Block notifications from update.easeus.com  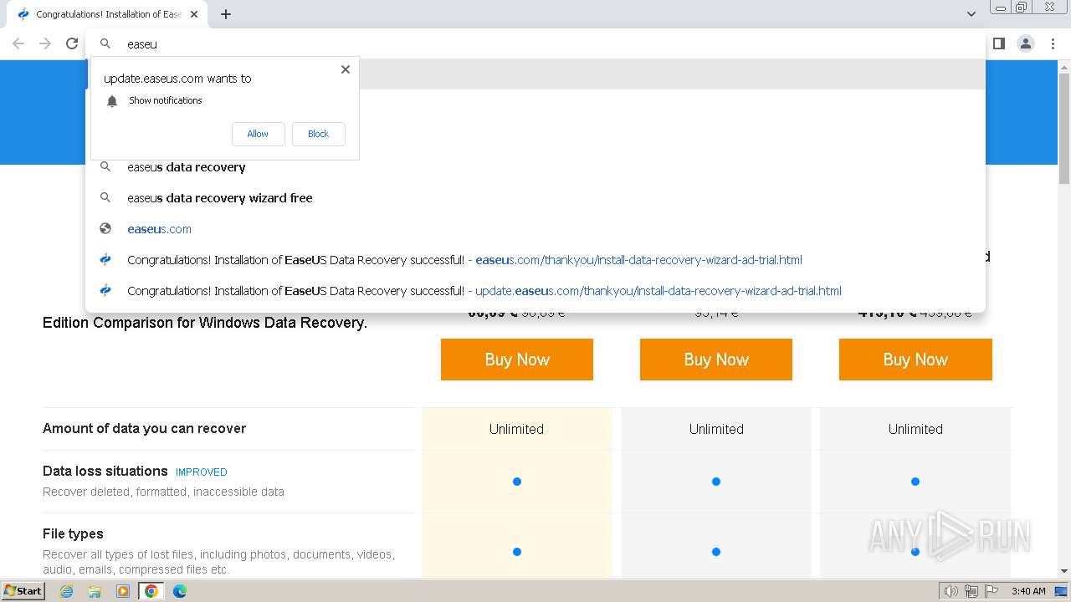318,134
